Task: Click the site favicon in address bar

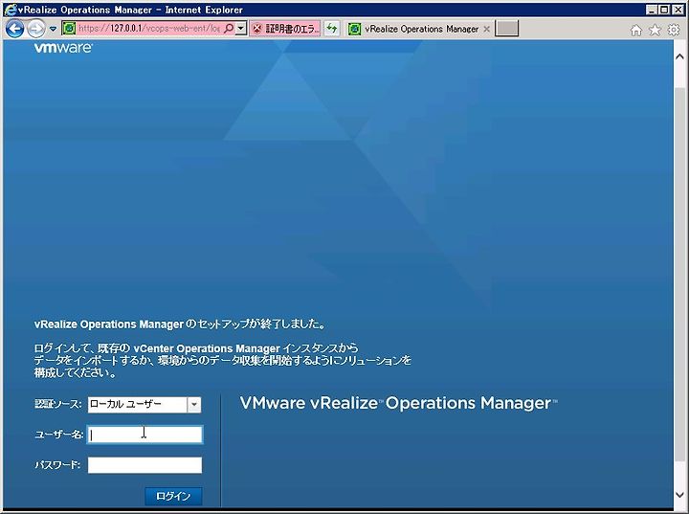Action: tap(69, 29)
